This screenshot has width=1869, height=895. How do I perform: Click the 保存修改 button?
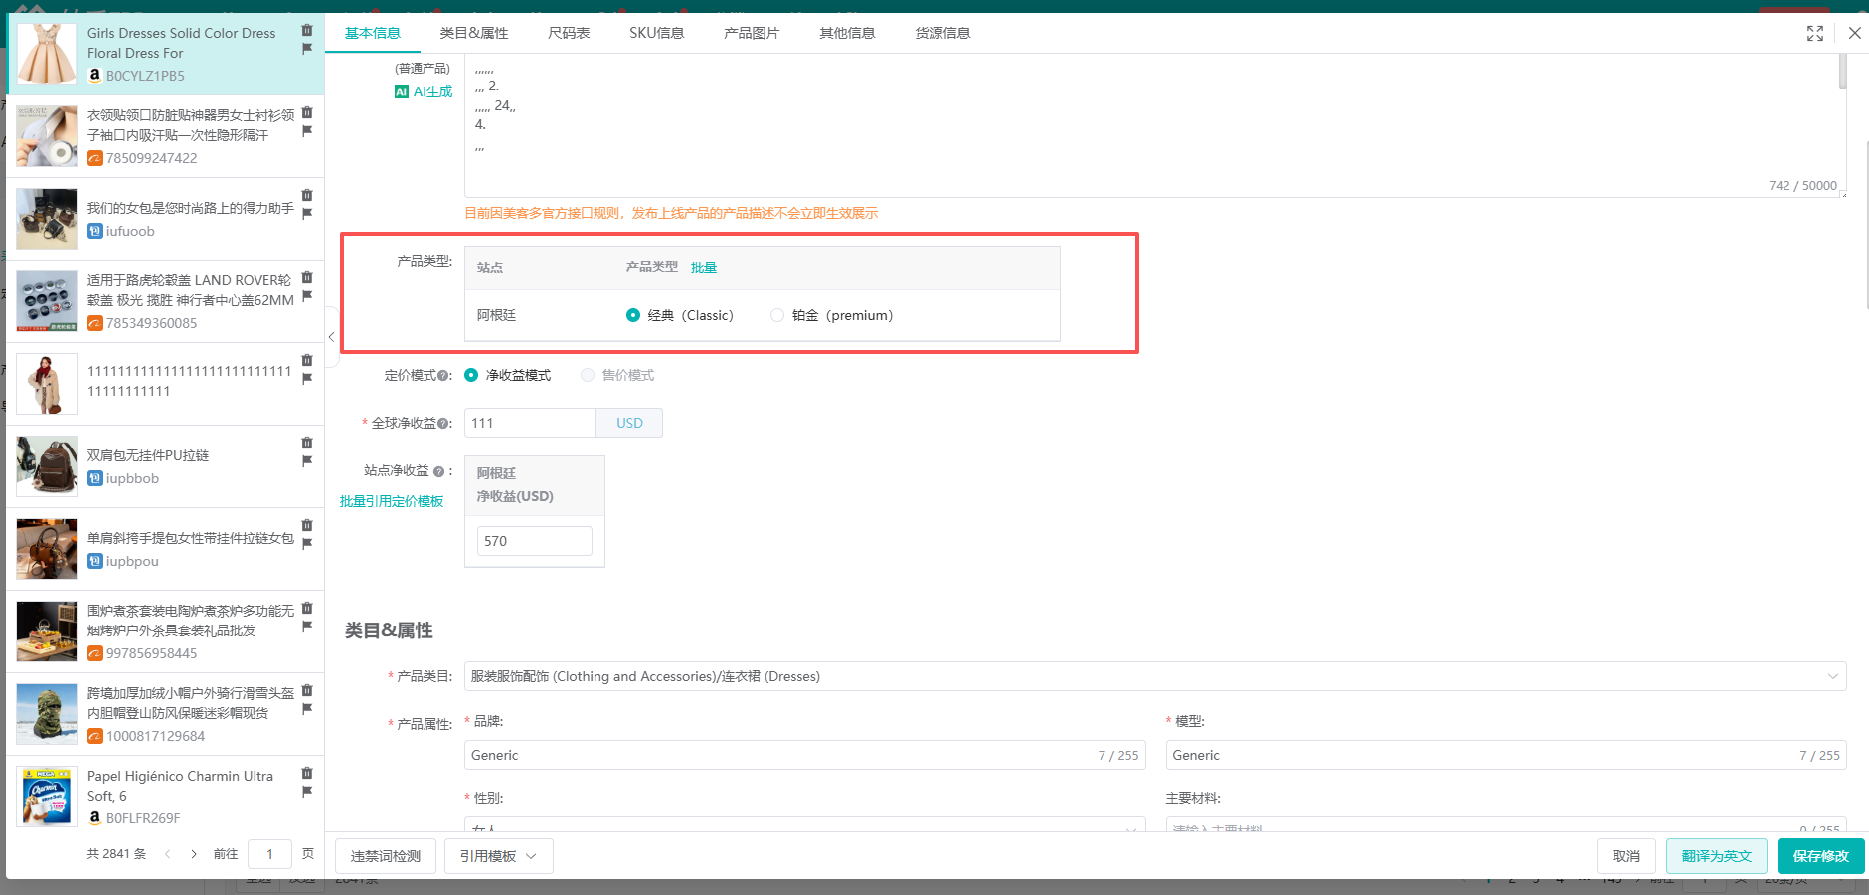click(x=1820, y=856)
